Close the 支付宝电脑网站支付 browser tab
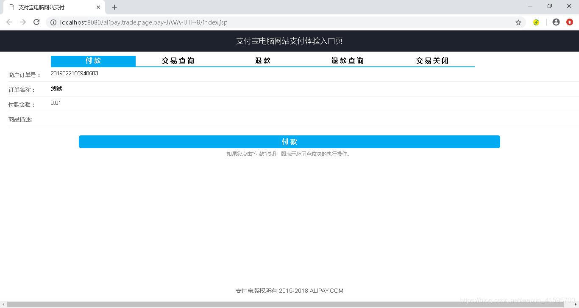This screenshot has height=308, width=579. (x=98, y=7)
